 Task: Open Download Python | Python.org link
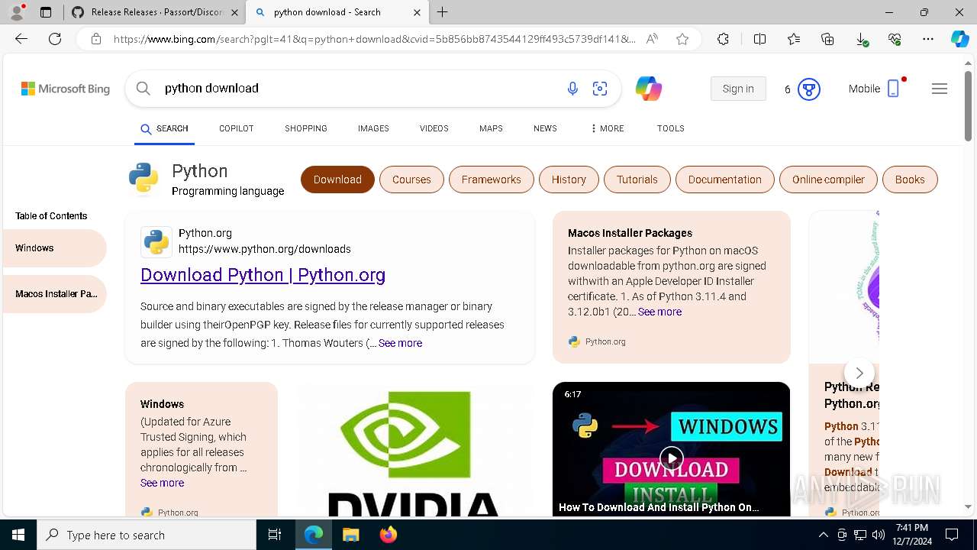click(x=263, y=275)
